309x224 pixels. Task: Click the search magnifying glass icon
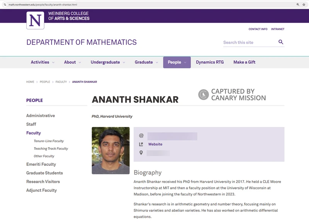(x=280, y=42)
